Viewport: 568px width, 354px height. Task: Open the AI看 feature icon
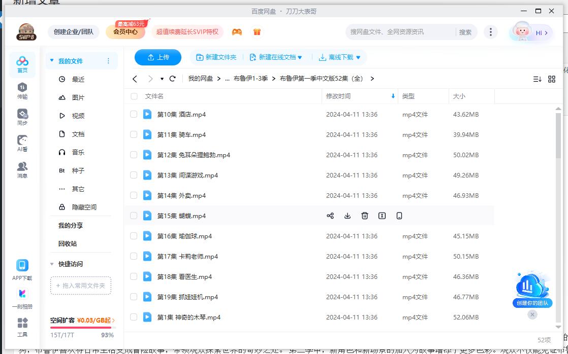click(22, 142)
